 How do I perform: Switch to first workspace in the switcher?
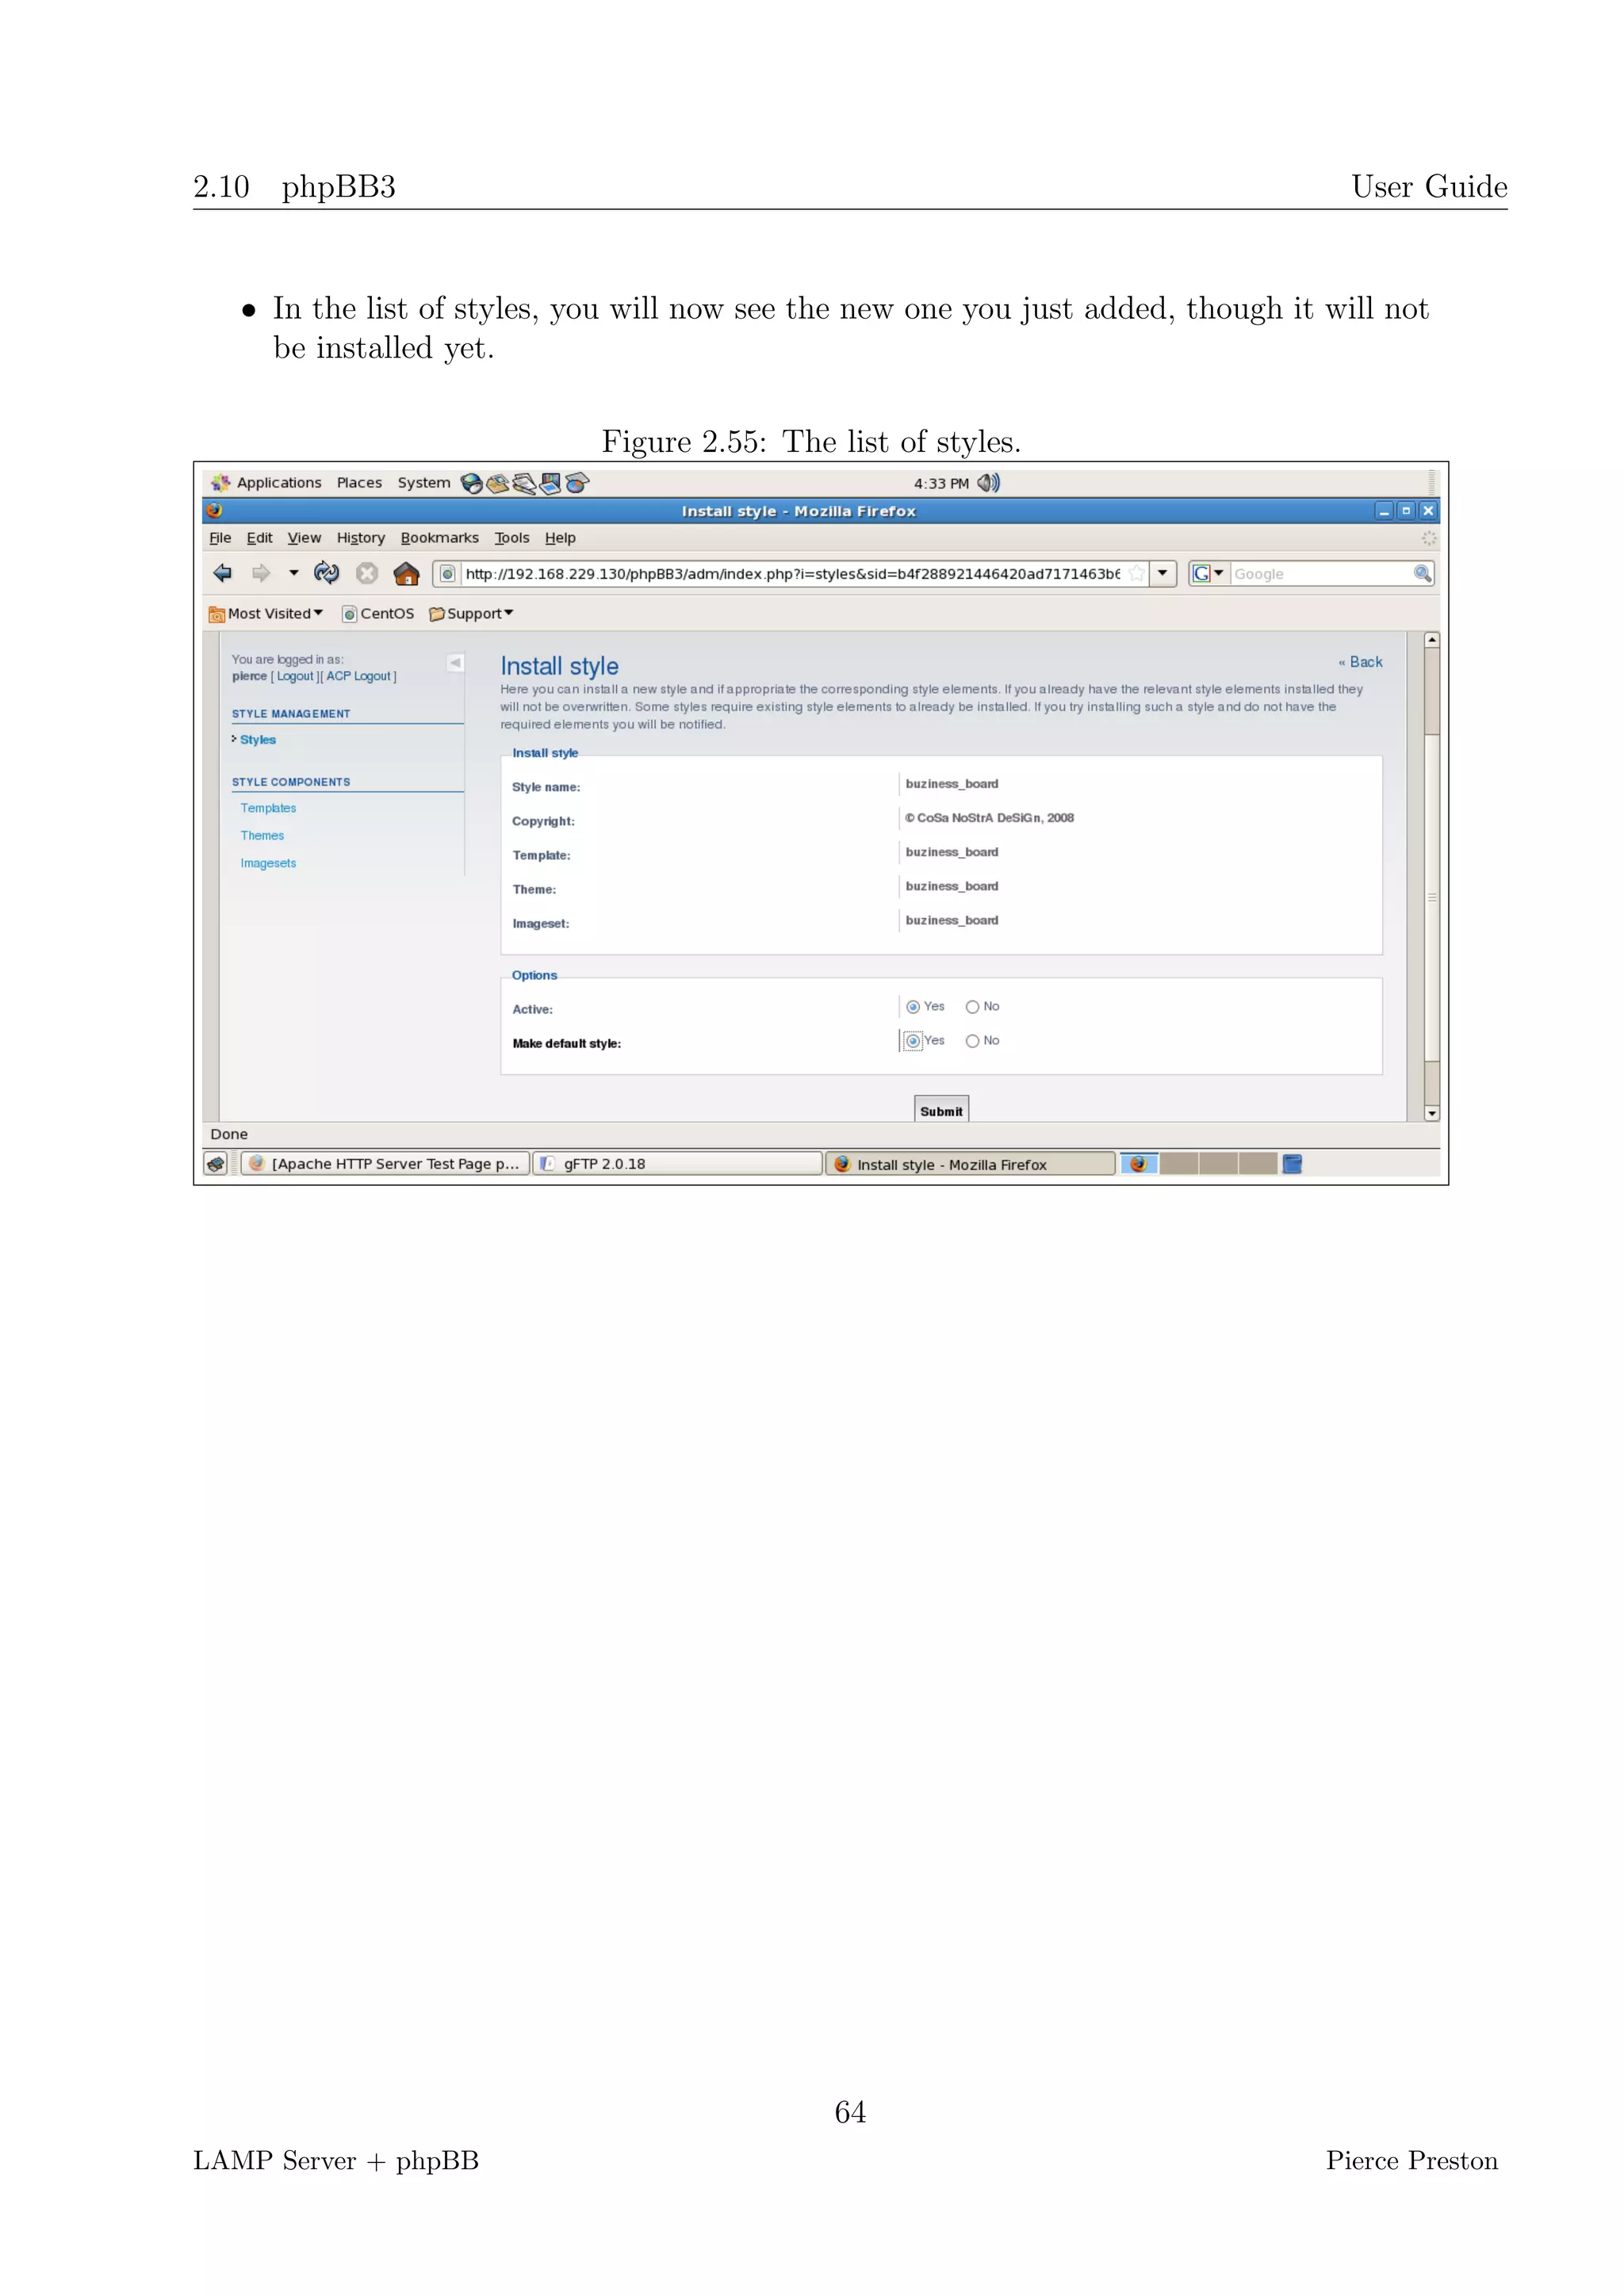point(1138,1164)
